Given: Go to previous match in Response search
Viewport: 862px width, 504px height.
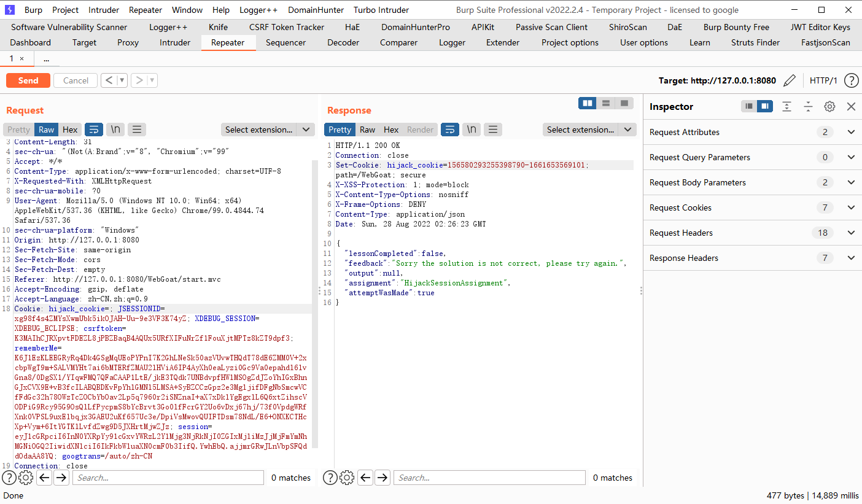Looking at the screenshot, I should point(365,478).
